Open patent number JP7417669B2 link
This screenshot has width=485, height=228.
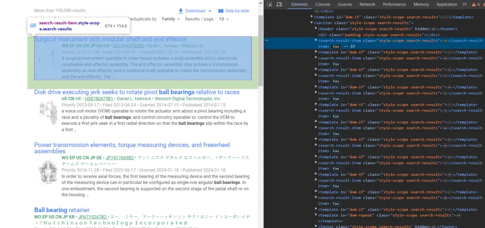point(119,157)
